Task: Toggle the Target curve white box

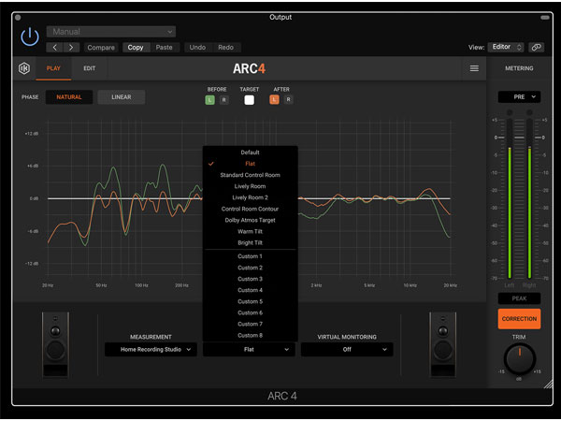Action: (250, 100)
